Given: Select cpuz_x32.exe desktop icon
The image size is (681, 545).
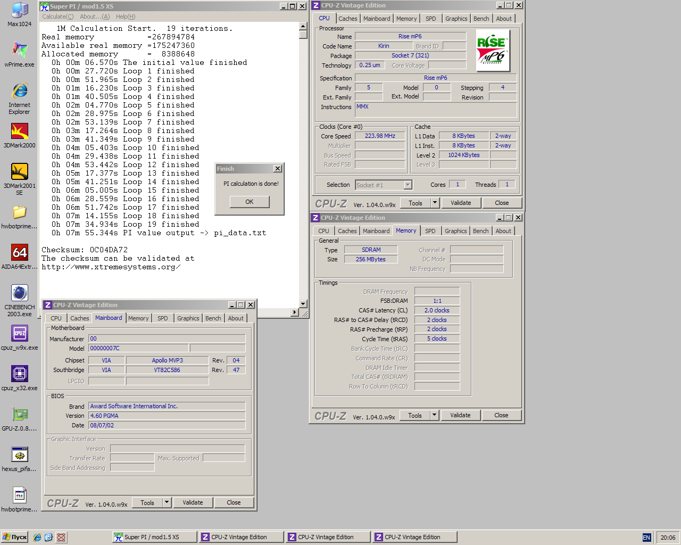Looking at the screenshot, I should click(20, 378).
